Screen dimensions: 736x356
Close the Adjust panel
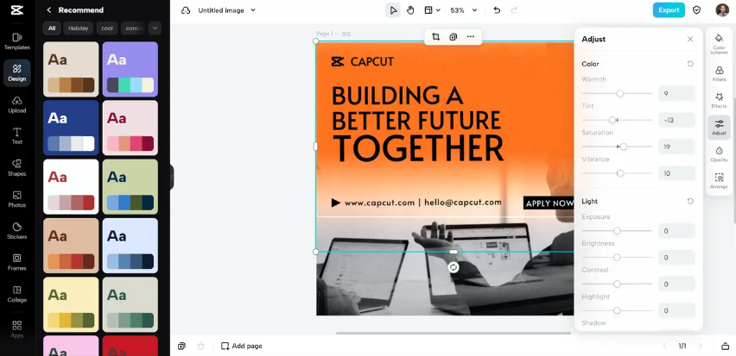(x=690, y=39)
